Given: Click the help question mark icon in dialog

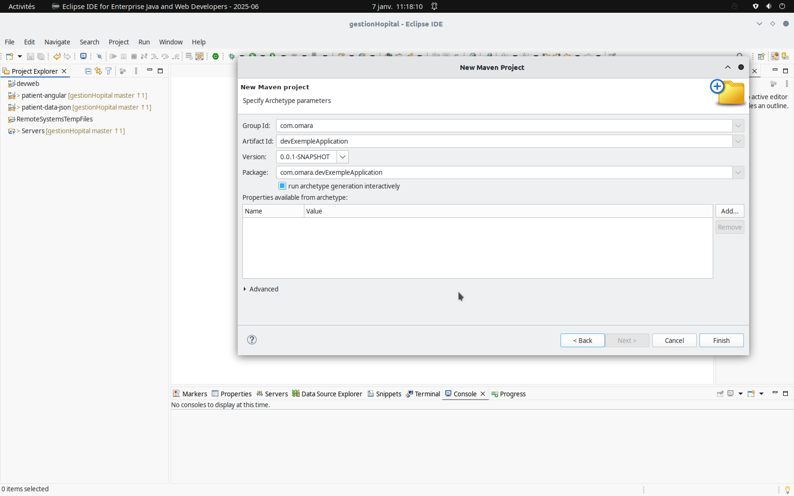Looking at the screenshot, I should coord(252,340).
